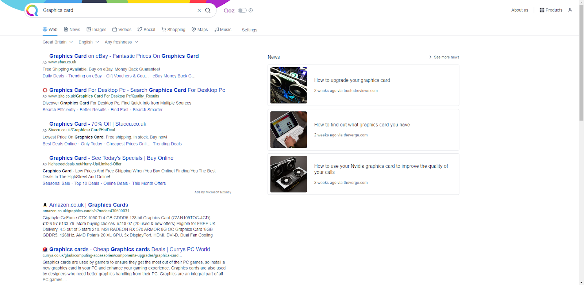
Task: Follow Search Smarter sublink
Action: tap(147, 110)
